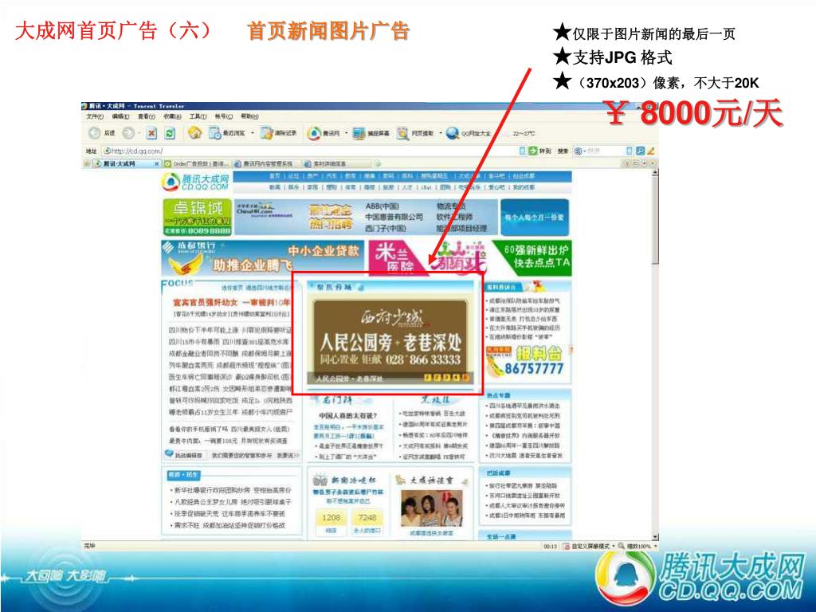Viewport: 816px width, 612px height.
Task: Open the 大成访谈室 photo of three women
Action: [431, 508]
